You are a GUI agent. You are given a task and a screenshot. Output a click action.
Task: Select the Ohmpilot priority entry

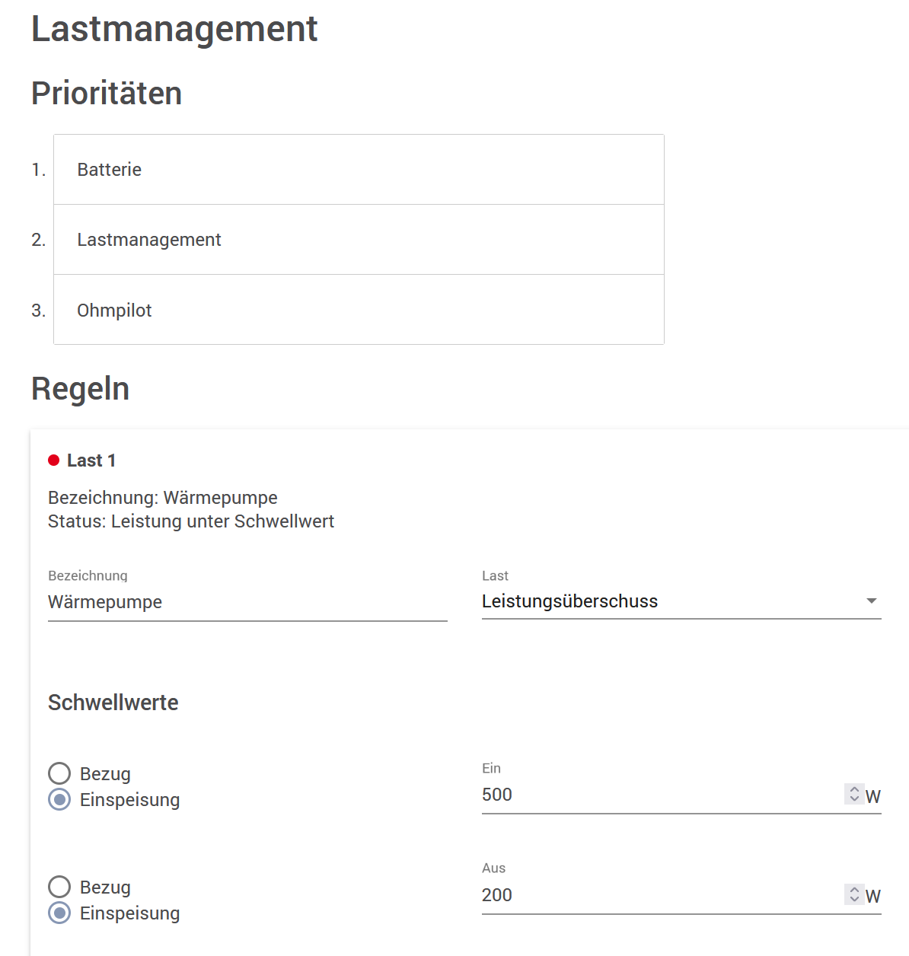pyautogui.click(x=358, y=310)
